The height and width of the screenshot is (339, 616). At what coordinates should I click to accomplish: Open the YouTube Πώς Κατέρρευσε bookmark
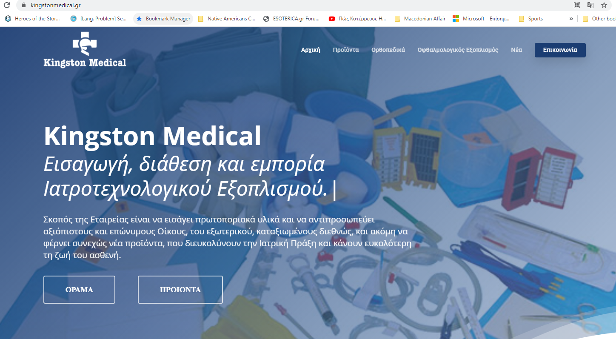[358, 19]
